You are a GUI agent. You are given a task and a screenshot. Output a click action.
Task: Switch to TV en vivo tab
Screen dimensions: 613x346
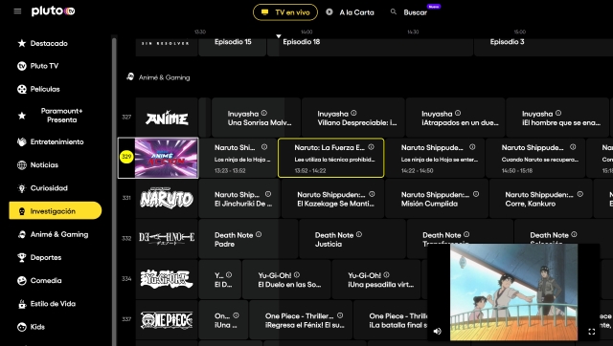[x=285, y=12]
